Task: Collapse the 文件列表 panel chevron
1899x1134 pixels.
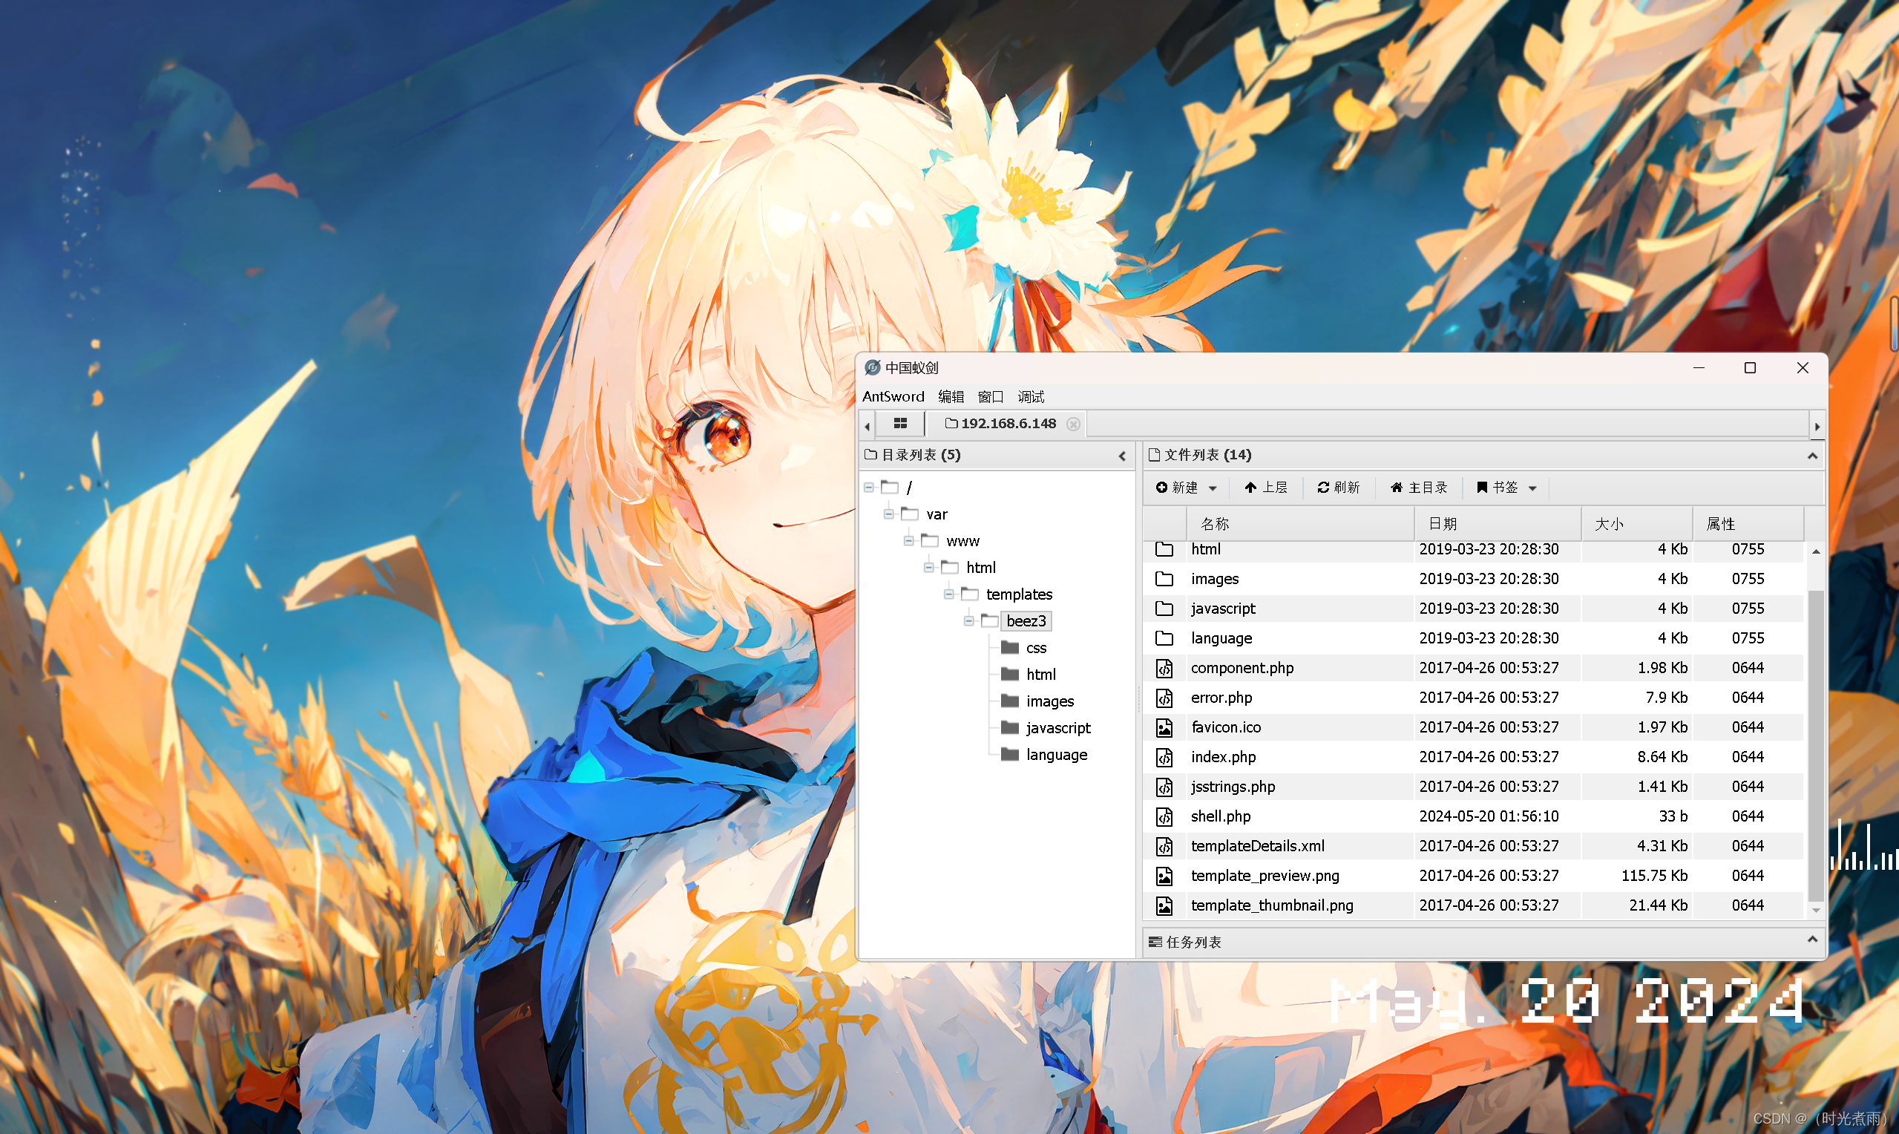Action: click(1812, 456)
